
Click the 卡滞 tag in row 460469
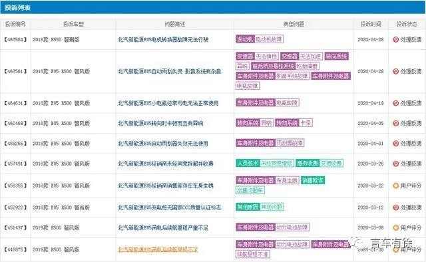[306, 123]
